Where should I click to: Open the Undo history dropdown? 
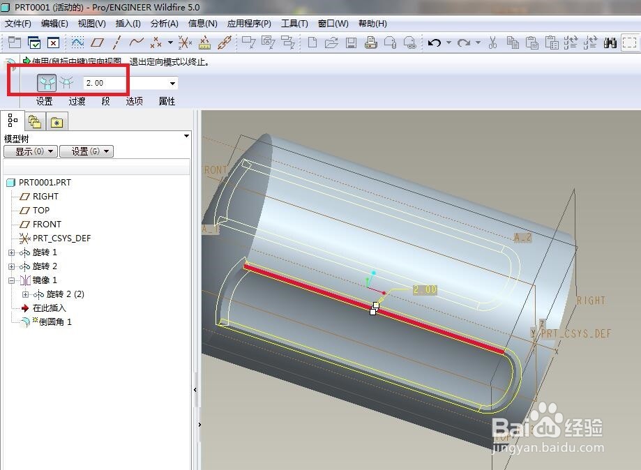(448, 42)
